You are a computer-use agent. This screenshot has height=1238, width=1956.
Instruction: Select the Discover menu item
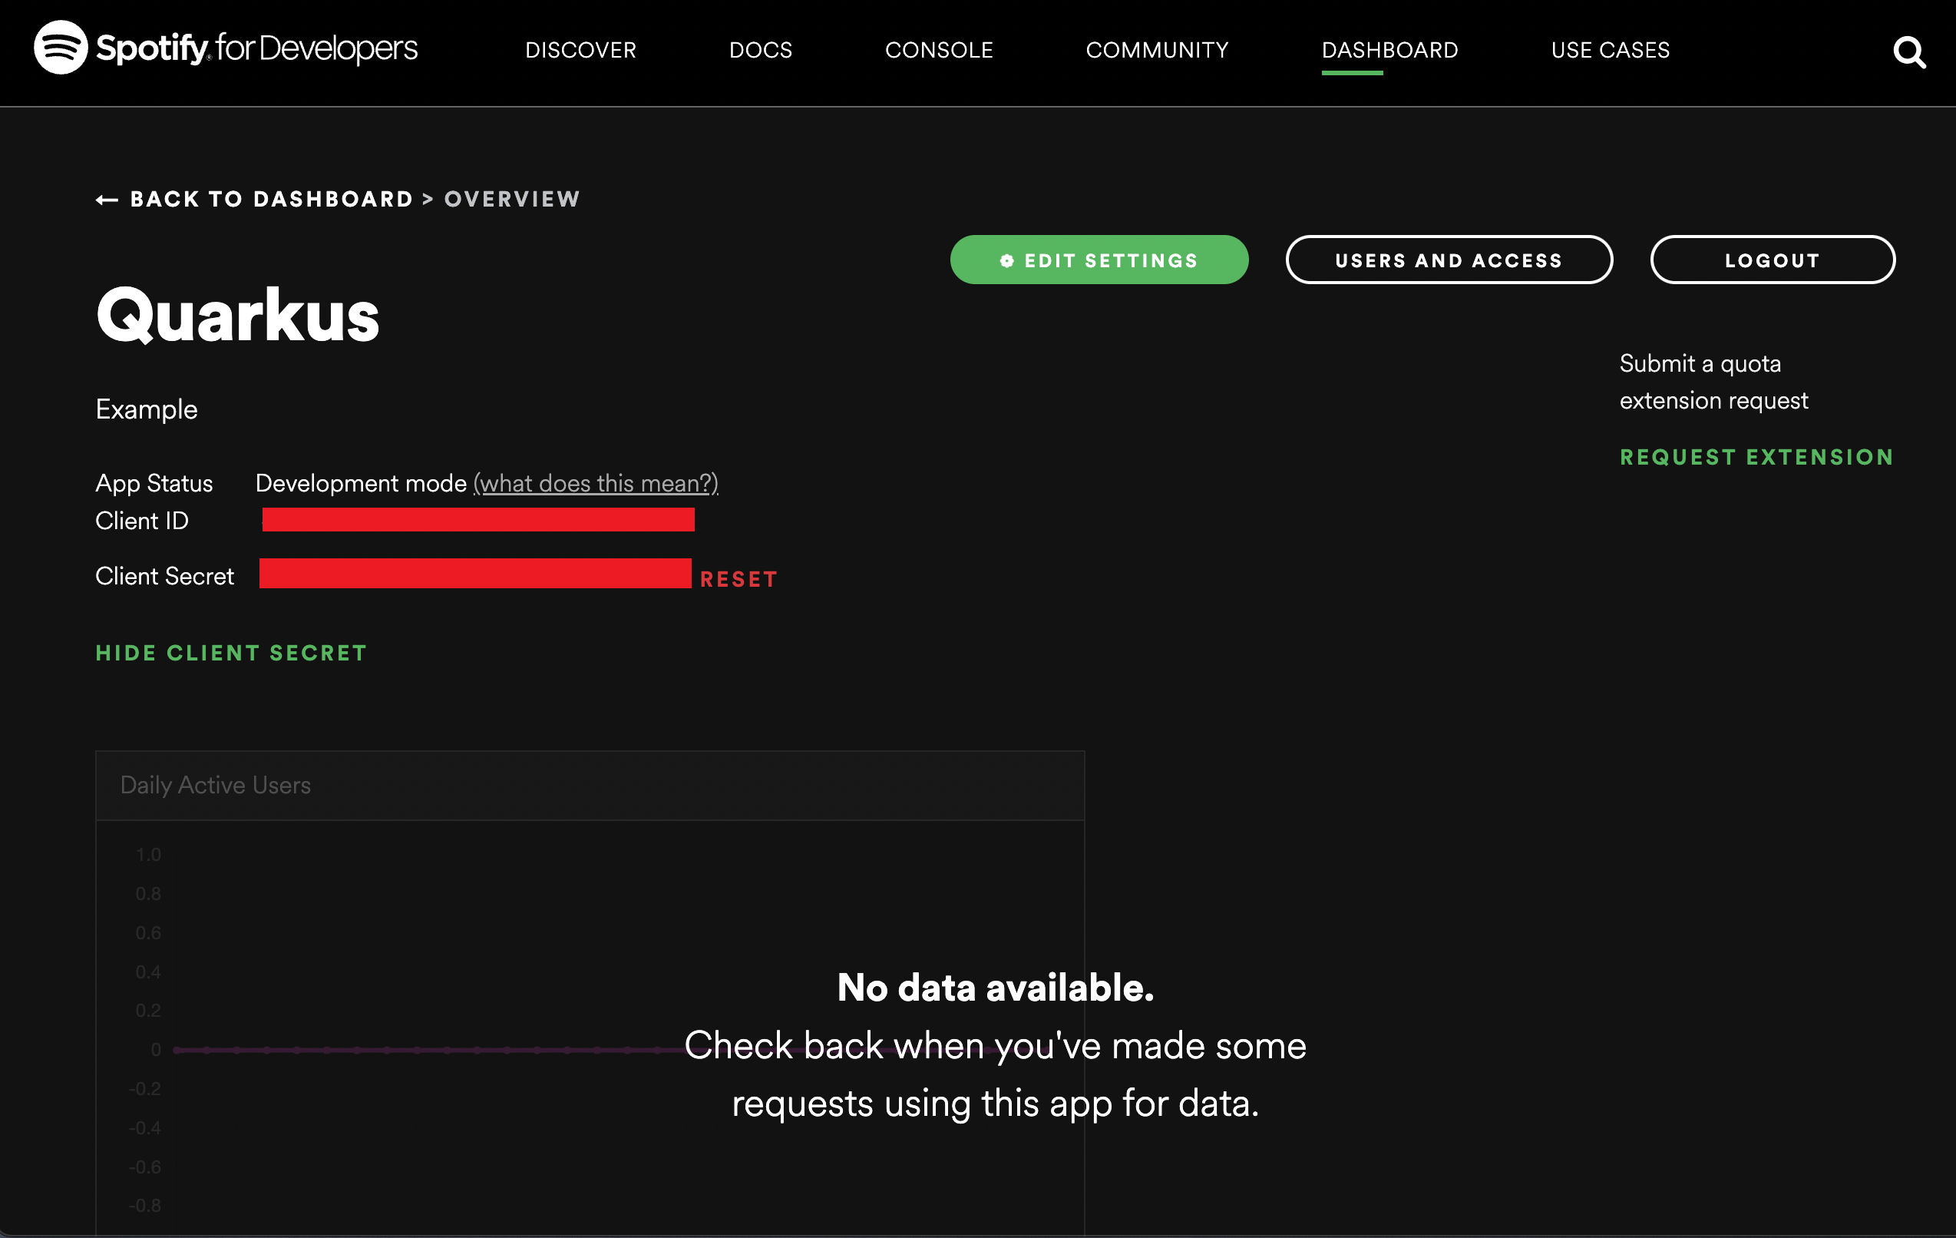point(580,50)
